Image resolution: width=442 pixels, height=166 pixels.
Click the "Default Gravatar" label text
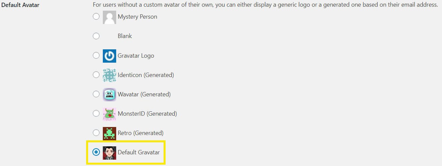(x=139, y=152)
